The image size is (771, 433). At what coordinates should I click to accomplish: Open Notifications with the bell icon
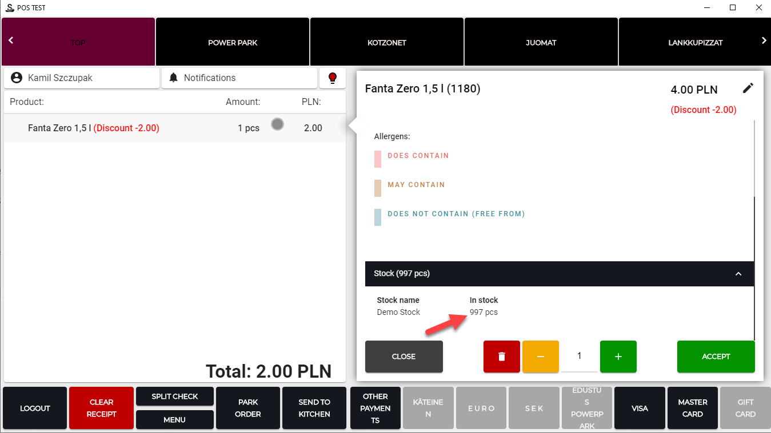pos(239,78)
